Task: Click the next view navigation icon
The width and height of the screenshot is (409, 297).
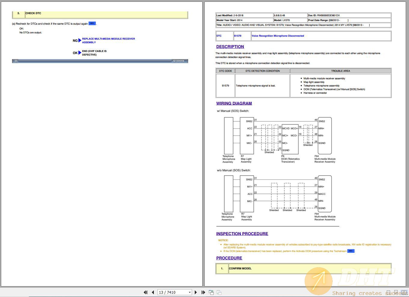Action: 219,292
